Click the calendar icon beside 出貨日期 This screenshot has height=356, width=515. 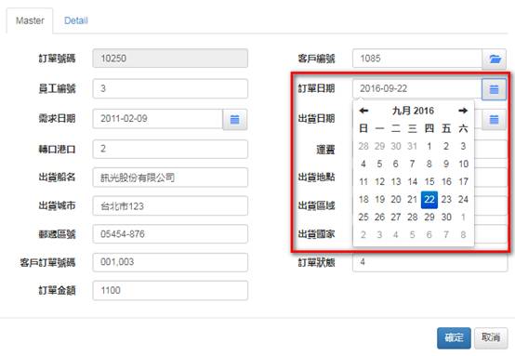[x=494, y=120]
